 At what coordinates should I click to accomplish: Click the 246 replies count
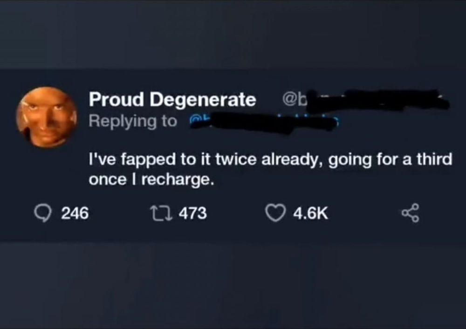[x=75, y=213]
